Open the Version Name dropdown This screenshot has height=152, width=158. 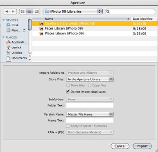90,114
